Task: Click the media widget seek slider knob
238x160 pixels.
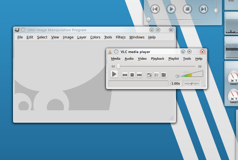Action: coord(149,20)
